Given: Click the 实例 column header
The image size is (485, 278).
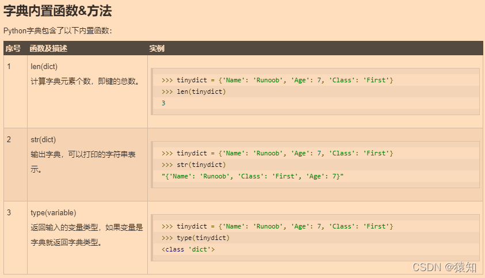Looking at the screenshot, I should point(157,48).
